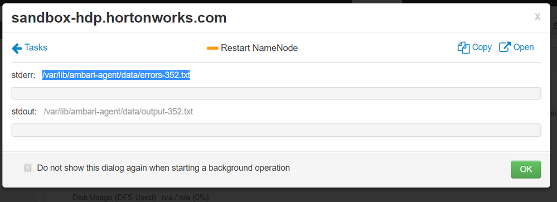This screenshot has width=557, height=202.
Task: Click the stderr label
Action: [23, 75]
